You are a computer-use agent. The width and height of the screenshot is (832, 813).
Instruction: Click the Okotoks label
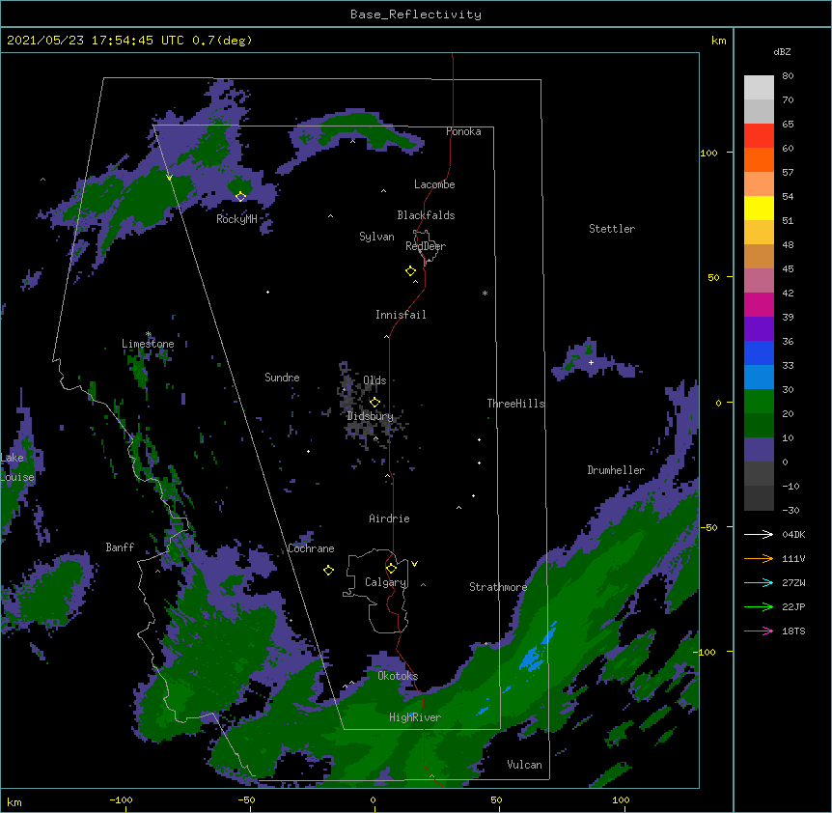[x=398, y=676]
